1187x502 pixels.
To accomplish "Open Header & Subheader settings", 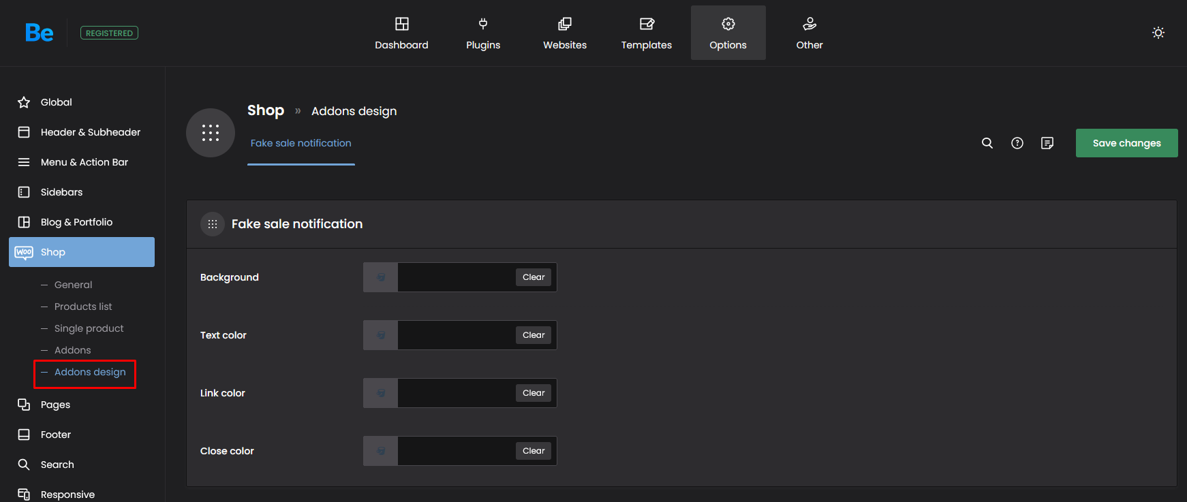I will coord(82,132).
